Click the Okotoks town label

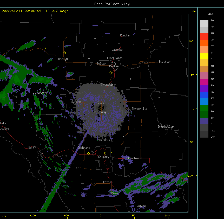coord(107,182)
